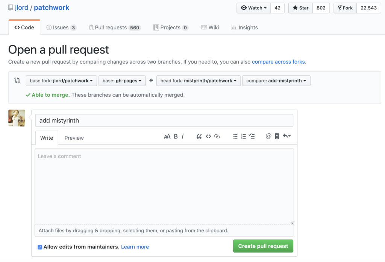The height and width of the screenshot is (262, 385).
Task: Insert a numbered list
Action: [x=243, y=136]
